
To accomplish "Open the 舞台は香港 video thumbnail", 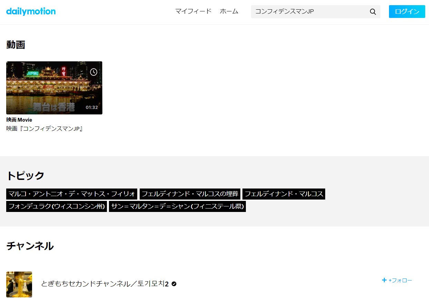I will 54,88.
